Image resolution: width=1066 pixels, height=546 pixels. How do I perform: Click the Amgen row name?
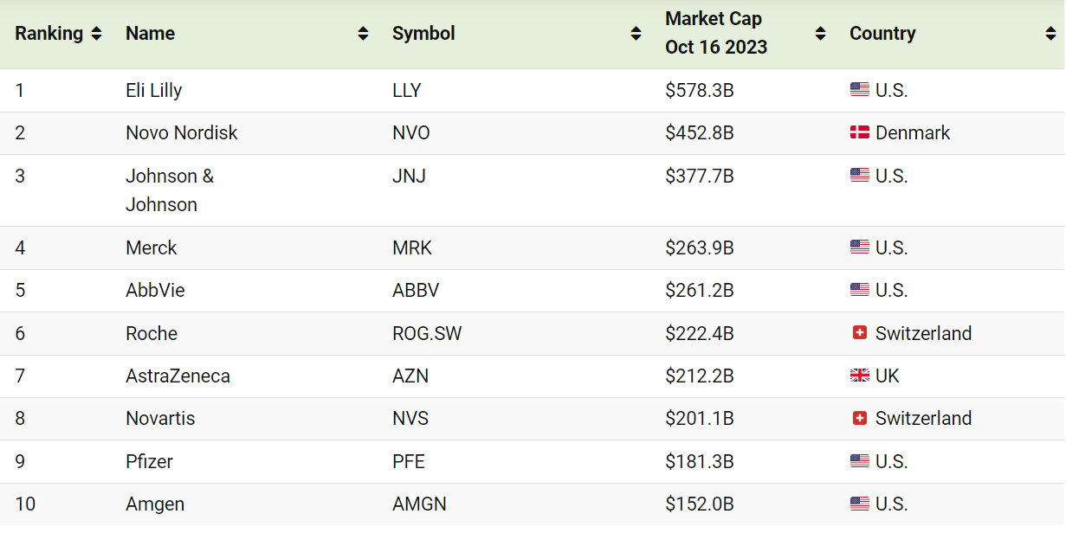155,504
